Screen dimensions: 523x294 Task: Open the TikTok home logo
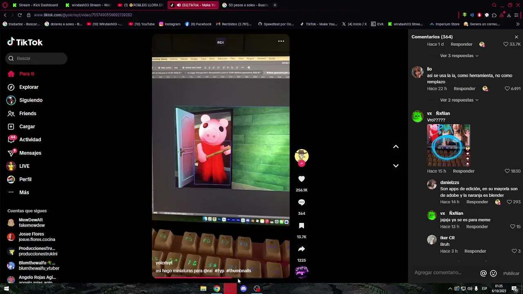25,42
